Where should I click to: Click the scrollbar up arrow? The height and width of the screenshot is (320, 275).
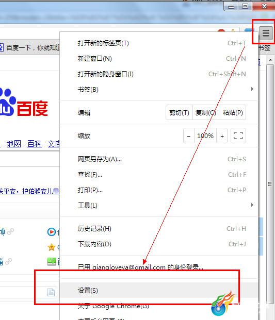click(x=270, y=60)
